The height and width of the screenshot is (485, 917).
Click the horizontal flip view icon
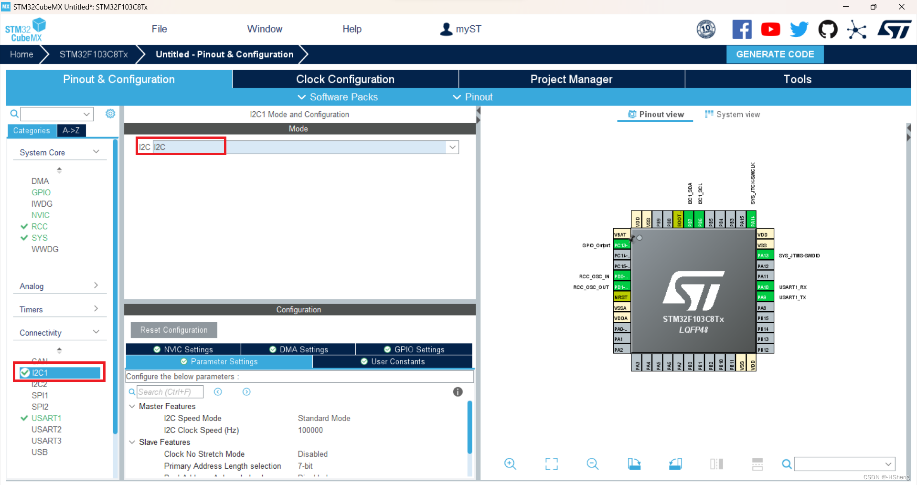(x=716, y=464)
